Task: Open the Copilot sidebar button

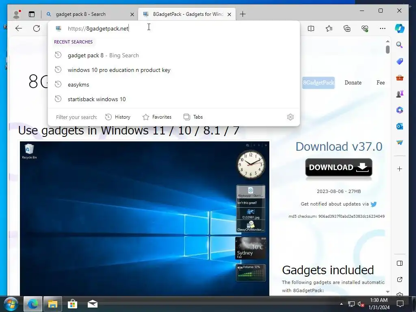Action: [x=400, y=28]
